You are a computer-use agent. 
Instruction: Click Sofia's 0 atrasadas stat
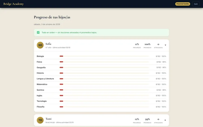point(158,46)
